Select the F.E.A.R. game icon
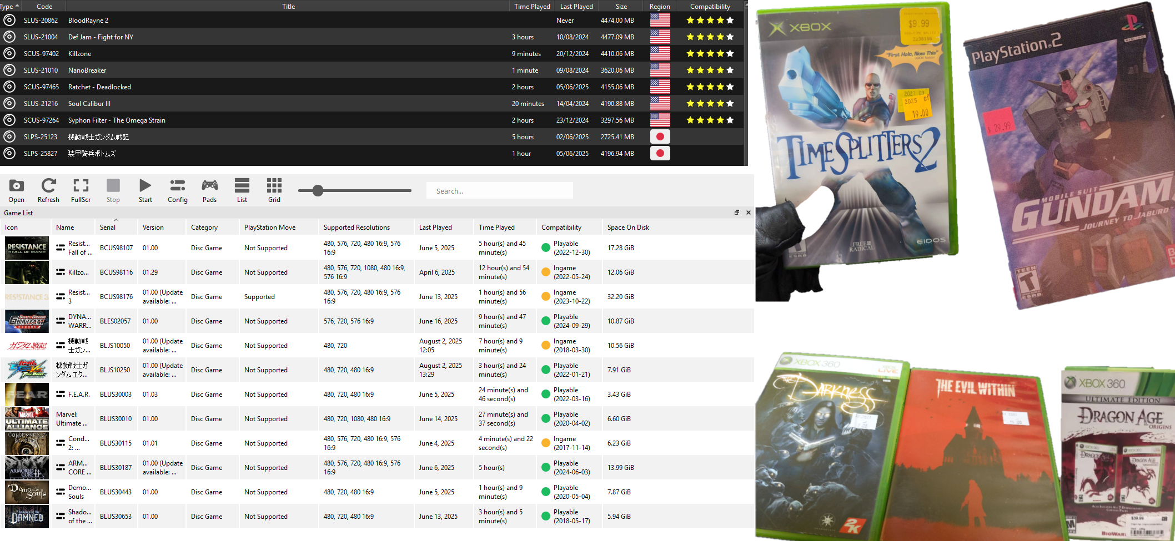Image resolution: width=1175 pixels, height=541 pixels. (x=27, y=395)
